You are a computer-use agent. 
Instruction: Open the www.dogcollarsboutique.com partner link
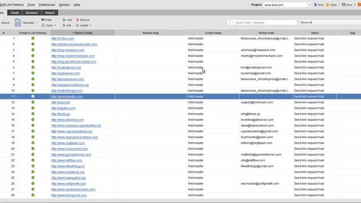point(74,137)
